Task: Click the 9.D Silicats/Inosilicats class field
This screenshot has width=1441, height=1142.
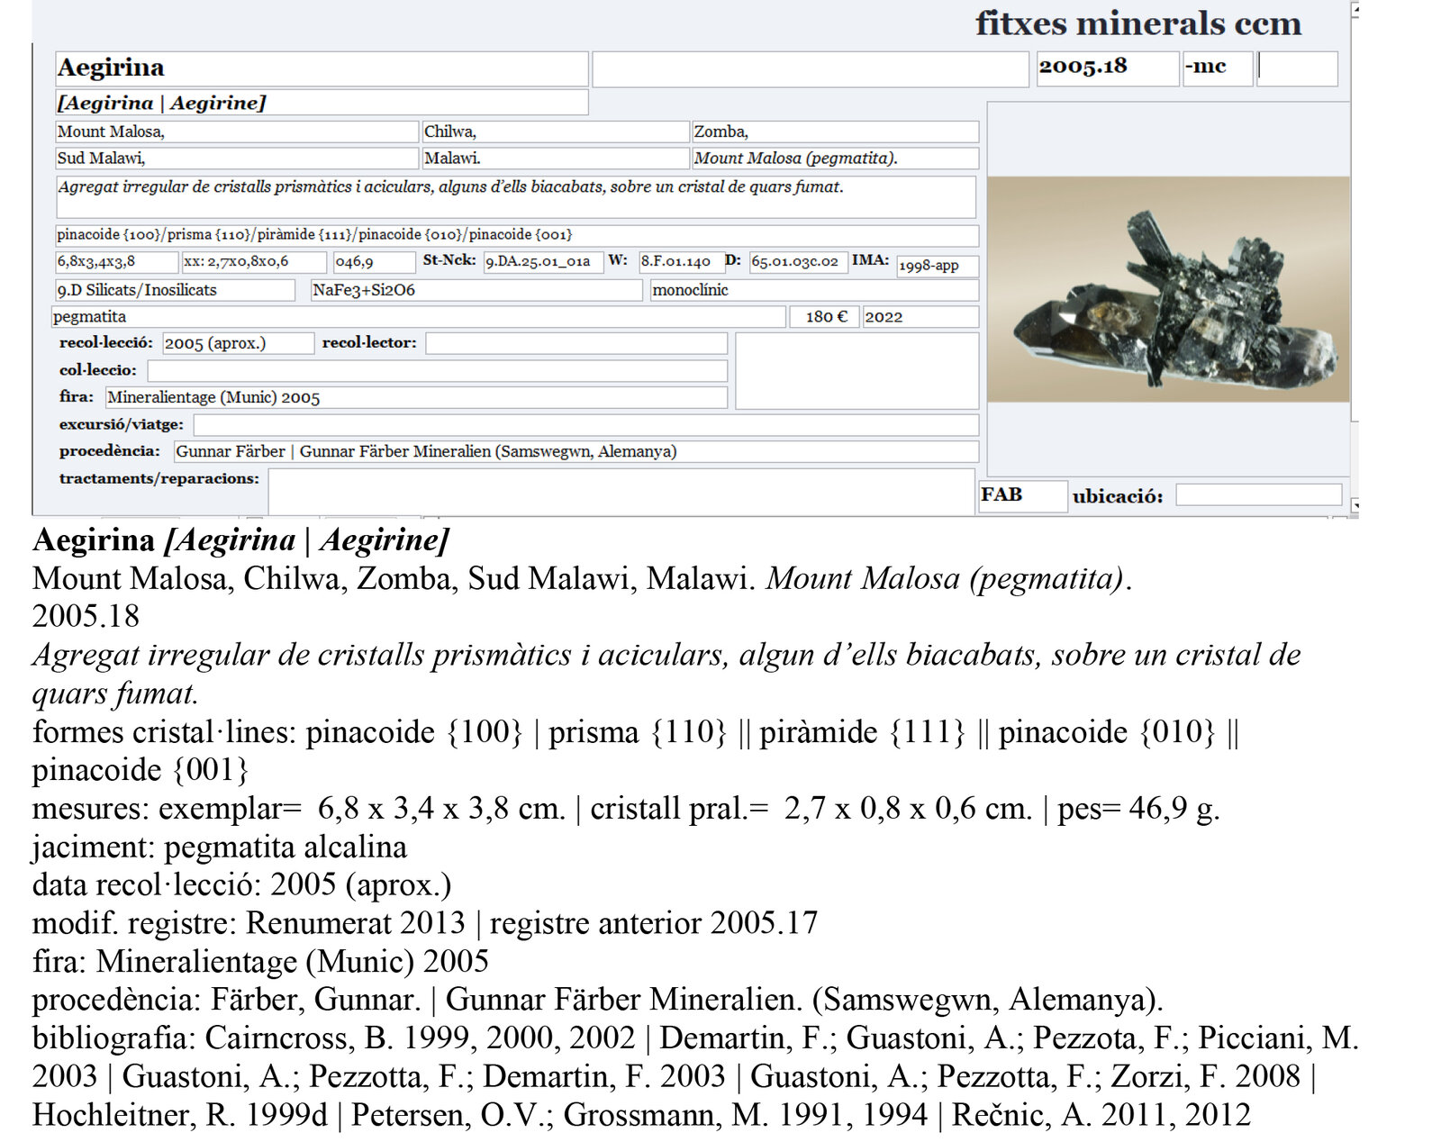Action: (176, 290)
